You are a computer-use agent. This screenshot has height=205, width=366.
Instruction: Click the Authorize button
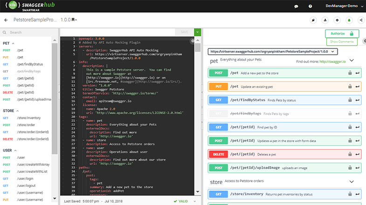point(342,34)
